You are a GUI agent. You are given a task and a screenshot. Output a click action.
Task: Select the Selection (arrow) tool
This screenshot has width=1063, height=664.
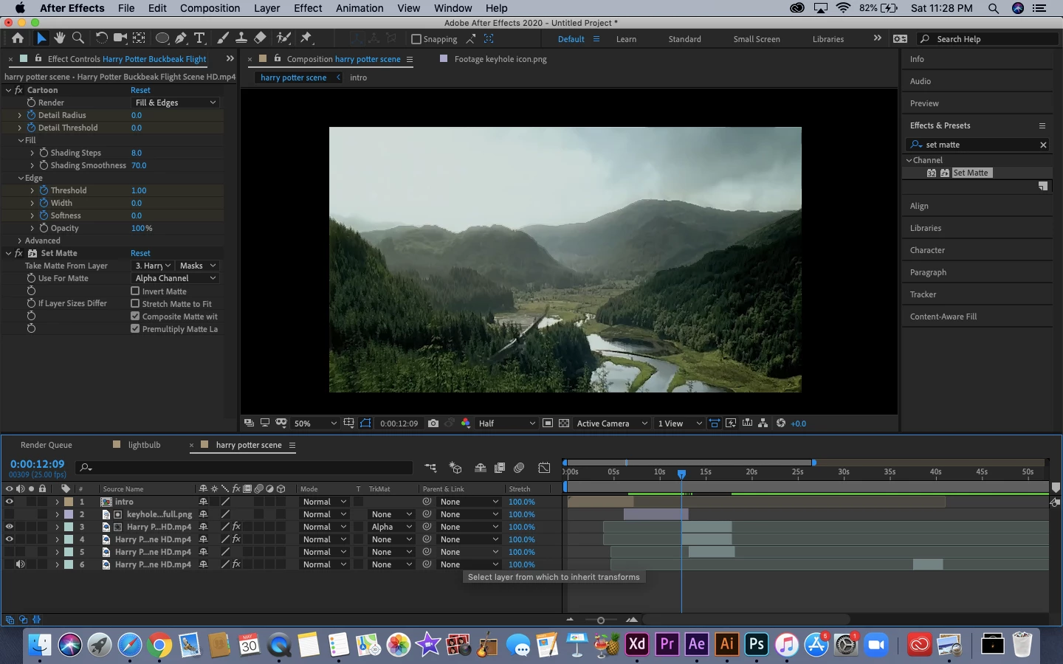[41, 38]
